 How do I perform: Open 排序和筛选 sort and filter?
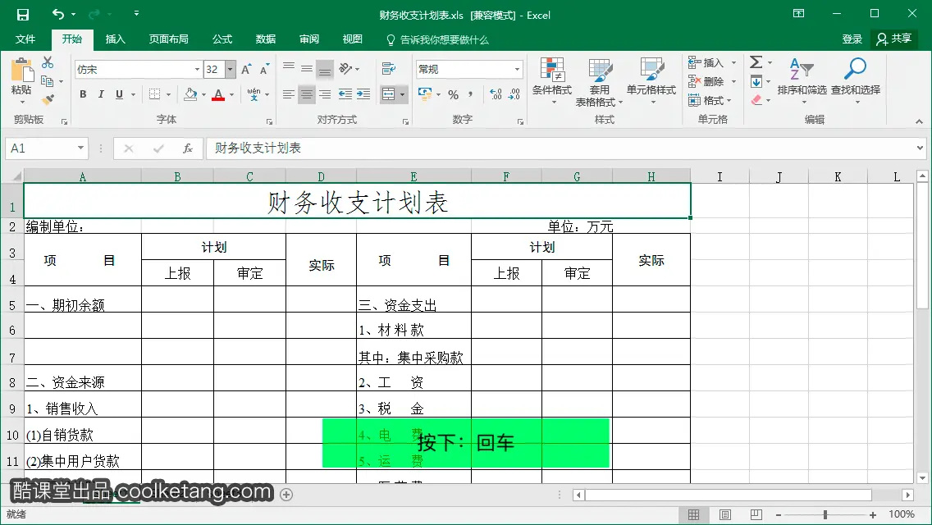pos(802,81)
